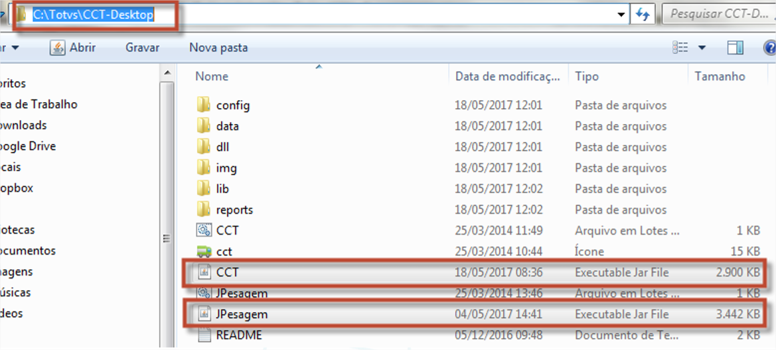Expand the view options dropdown arrow

pyautogui.click(x=702, y=48)
